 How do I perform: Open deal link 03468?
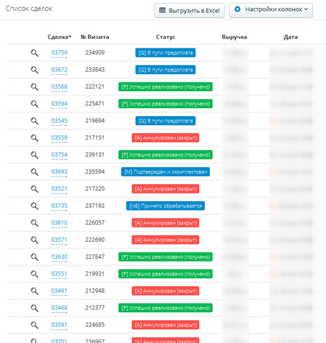59,308
